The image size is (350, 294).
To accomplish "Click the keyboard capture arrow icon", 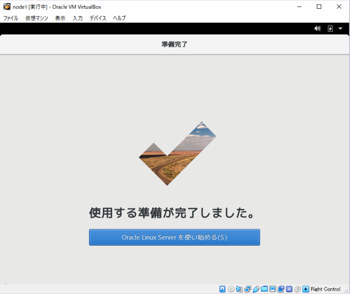I will pos(305,289).
